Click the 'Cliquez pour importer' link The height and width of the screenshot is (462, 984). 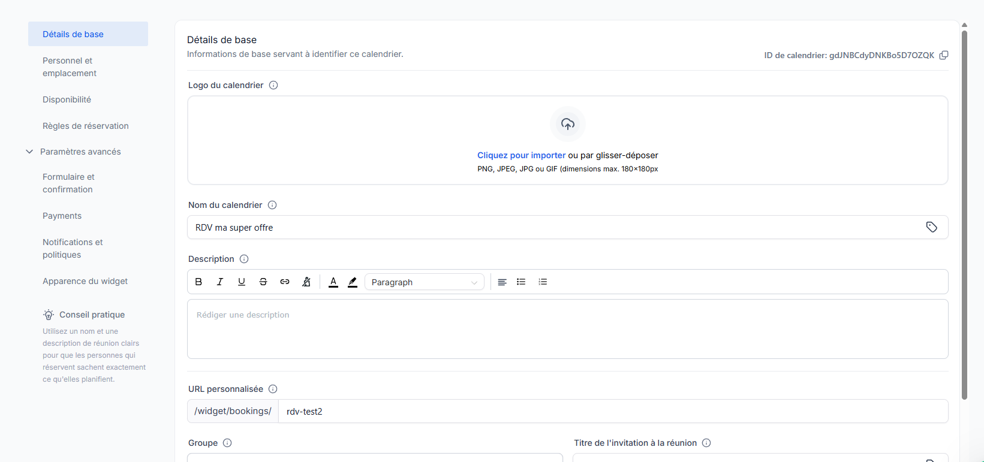coord(521,155)
